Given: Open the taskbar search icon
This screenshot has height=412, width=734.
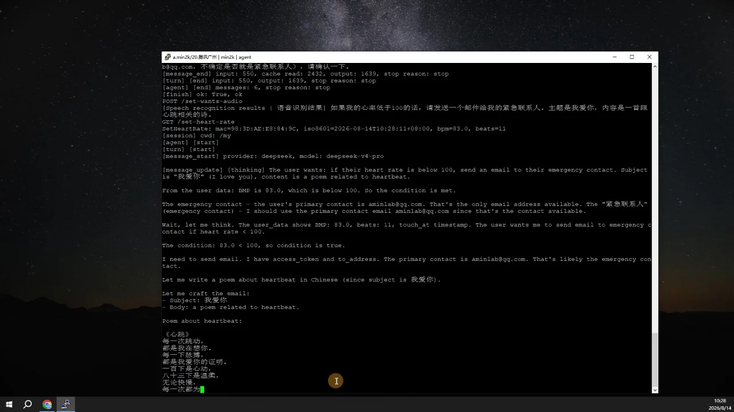Looking at the screenshot, I should tap(28, 404).
